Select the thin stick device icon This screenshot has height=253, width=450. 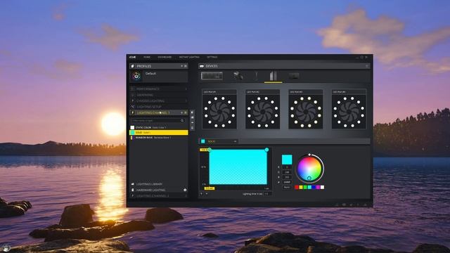256,76
